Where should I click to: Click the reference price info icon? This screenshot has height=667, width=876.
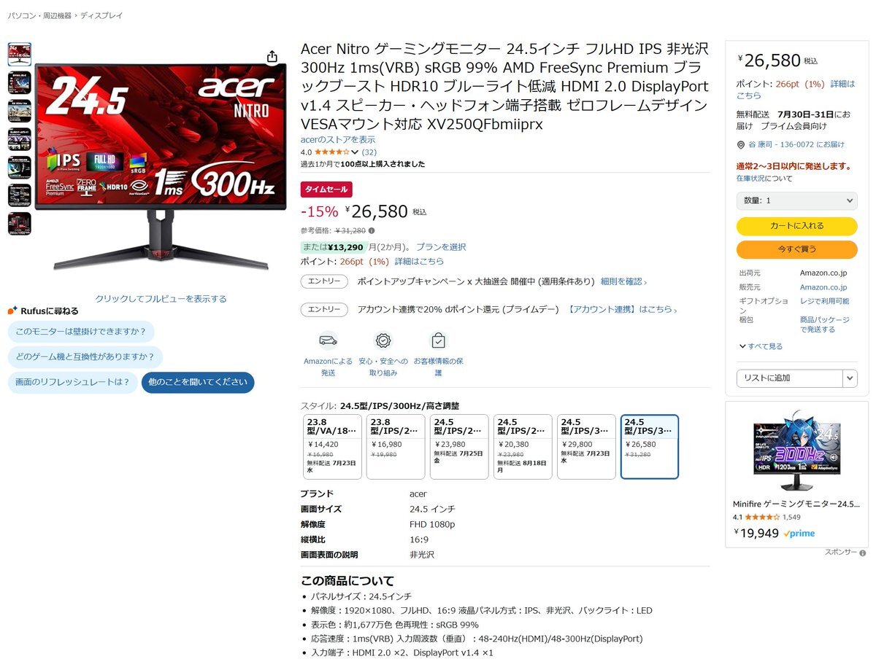(372, 230)
